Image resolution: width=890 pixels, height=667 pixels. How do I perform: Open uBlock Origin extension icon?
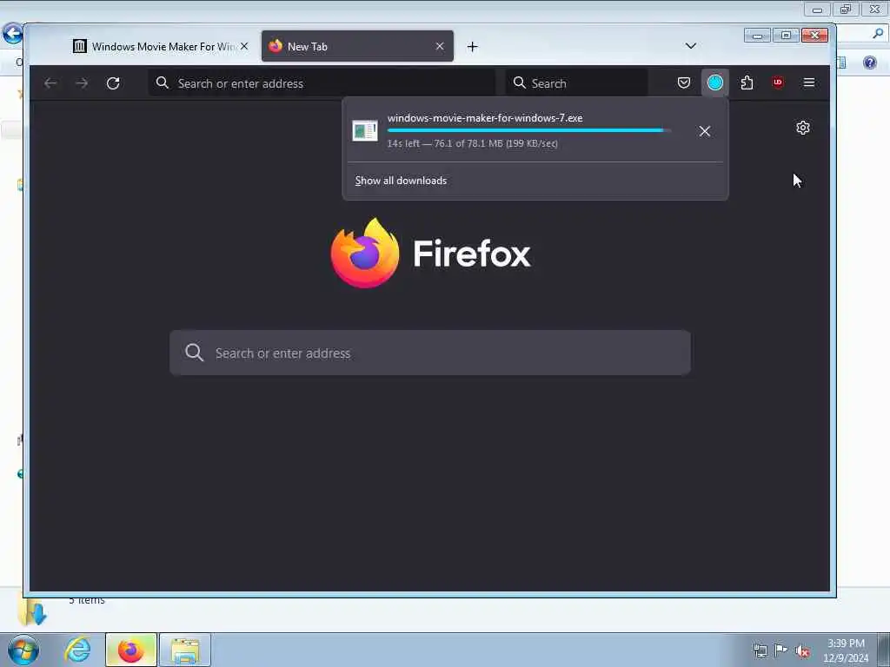[778, 83]
